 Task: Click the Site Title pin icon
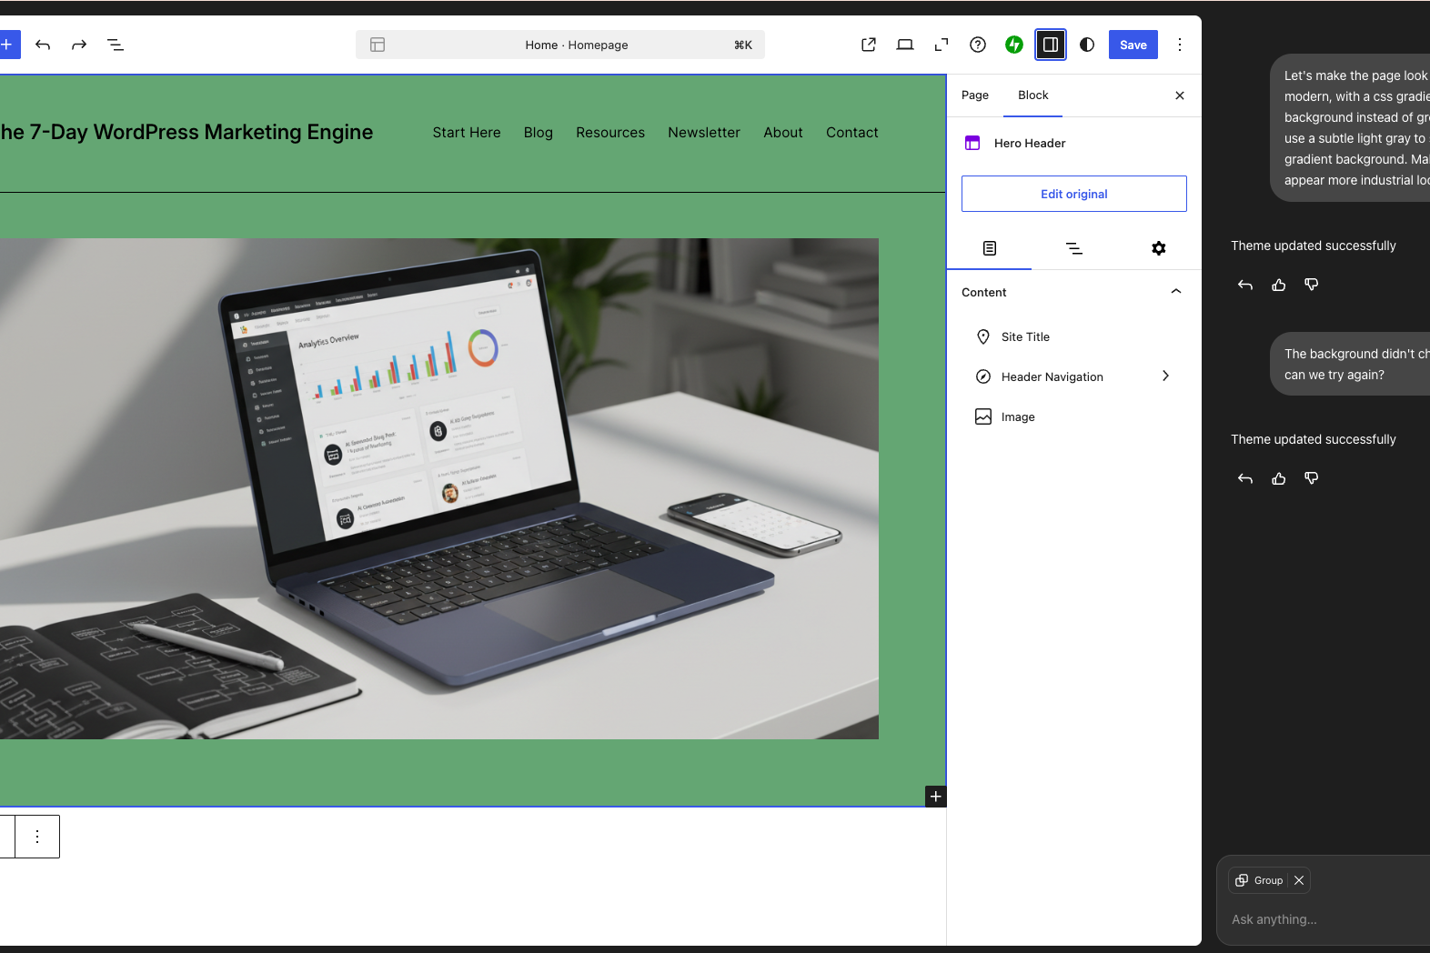point(983,336)
